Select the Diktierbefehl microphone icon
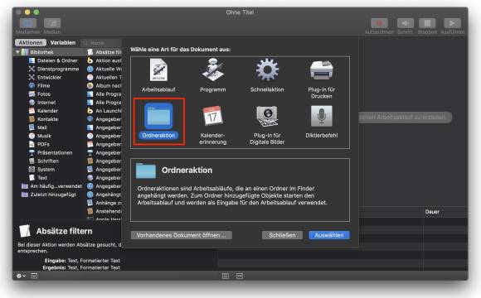The width and height of the screenshot is (481, 298). click(x=321, y=116)
